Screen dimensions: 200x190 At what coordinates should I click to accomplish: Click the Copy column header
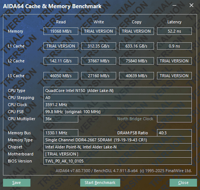pos(137,22)
